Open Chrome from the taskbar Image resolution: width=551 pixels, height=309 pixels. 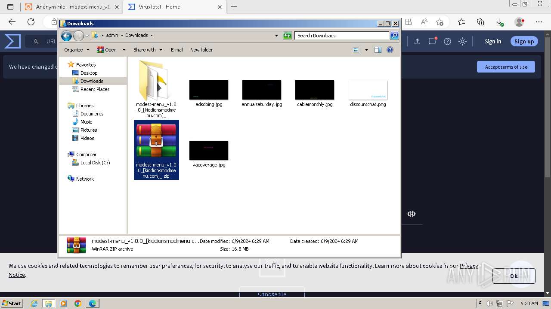pyautogui.click(x=78, y=303)
